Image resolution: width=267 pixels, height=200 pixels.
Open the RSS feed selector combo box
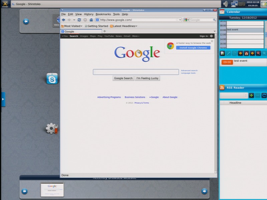pyautogui.click(x=234, y=96)
